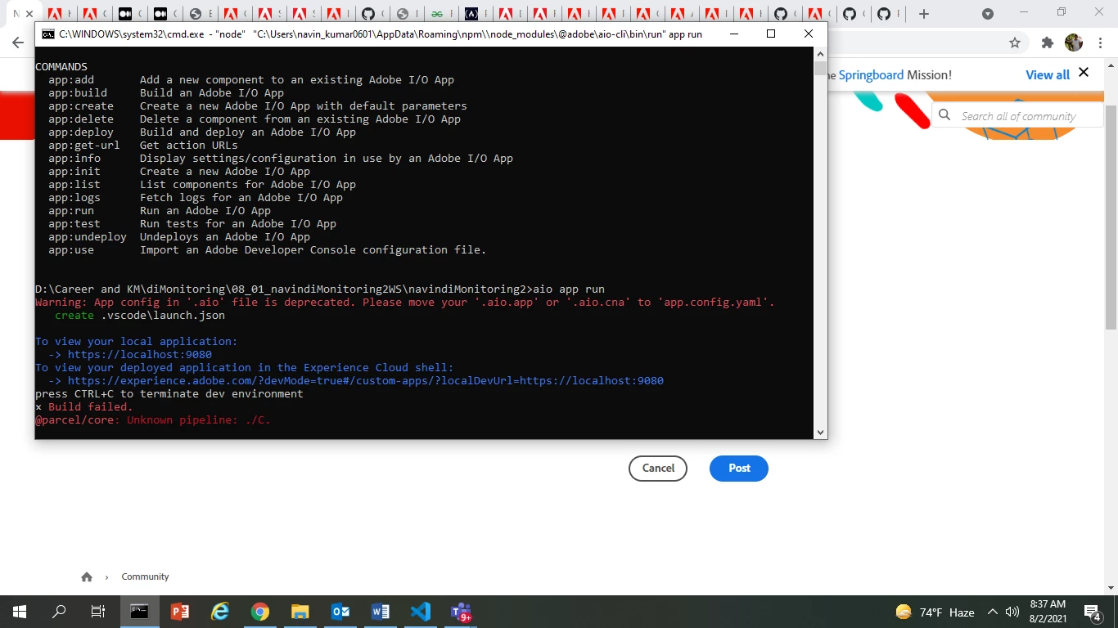Dismiss the Springboard banner with X
The height and width of the screenshot is (628, 1118).
click(1084, 73)
